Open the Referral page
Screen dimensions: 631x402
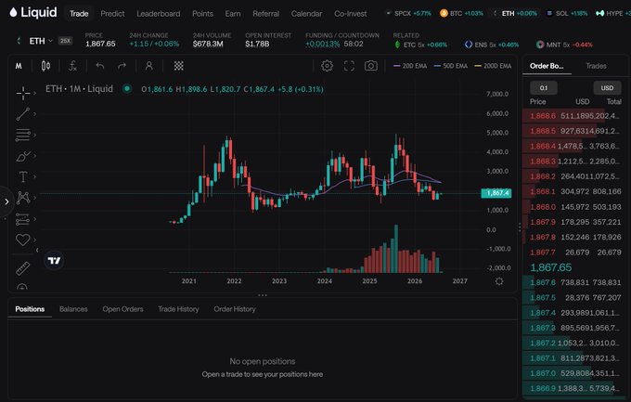coord(265,13)
